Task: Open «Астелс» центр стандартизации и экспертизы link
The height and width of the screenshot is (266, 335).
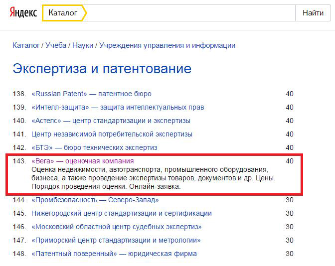Action: pos(111,121)
